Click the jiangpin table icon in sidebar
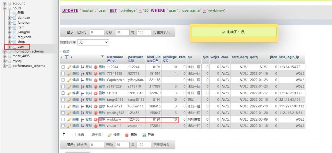 tap(14, 32)
